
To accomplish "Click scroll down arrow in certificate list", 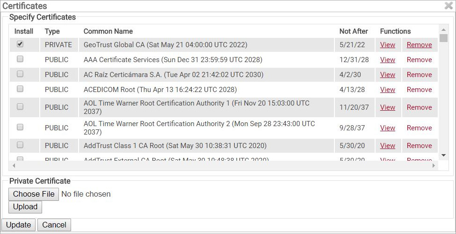I will [x=443, y=155].
